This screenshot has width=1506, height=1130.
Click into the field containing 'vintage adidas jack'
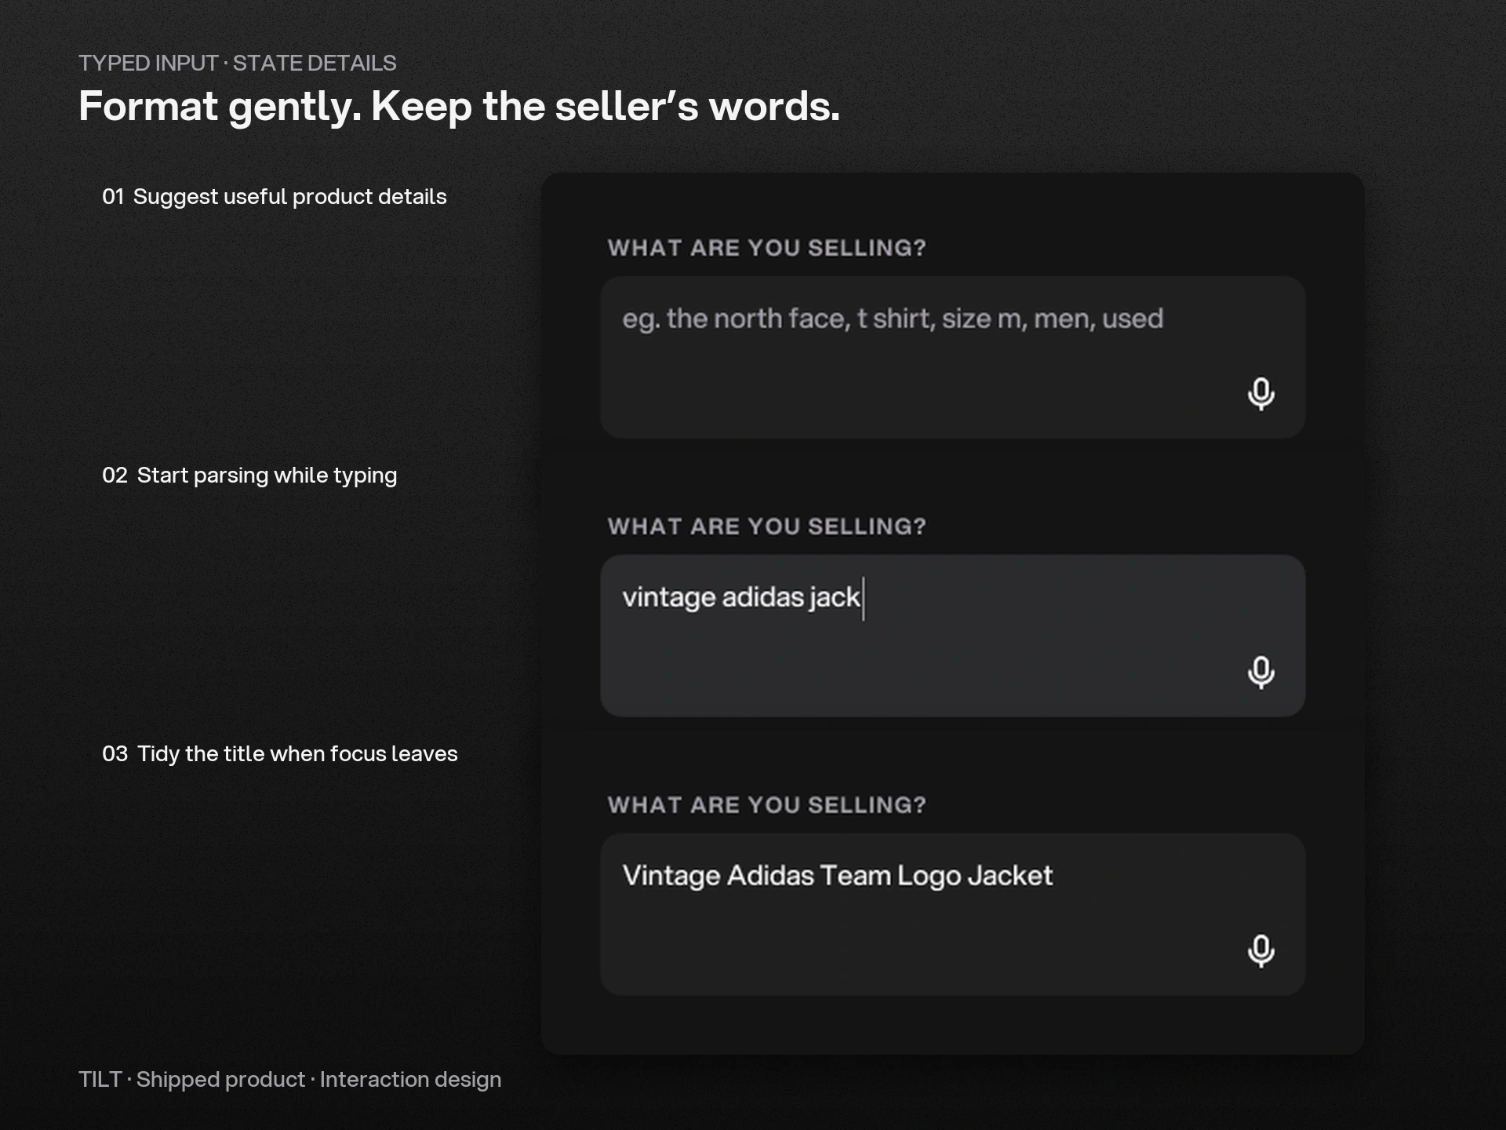click(x=952, y=636)
